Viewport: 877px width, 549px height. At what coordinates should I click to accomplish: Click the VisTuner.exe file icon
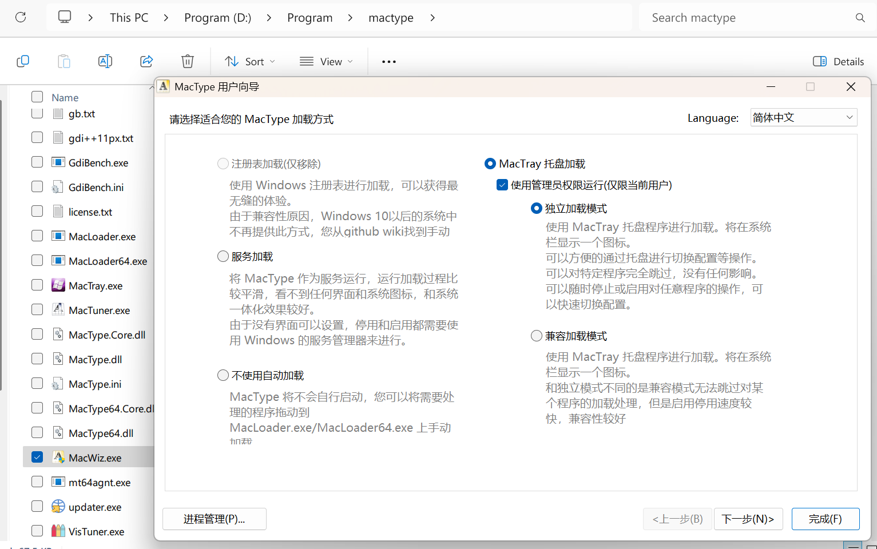click(x=58, y=531)
